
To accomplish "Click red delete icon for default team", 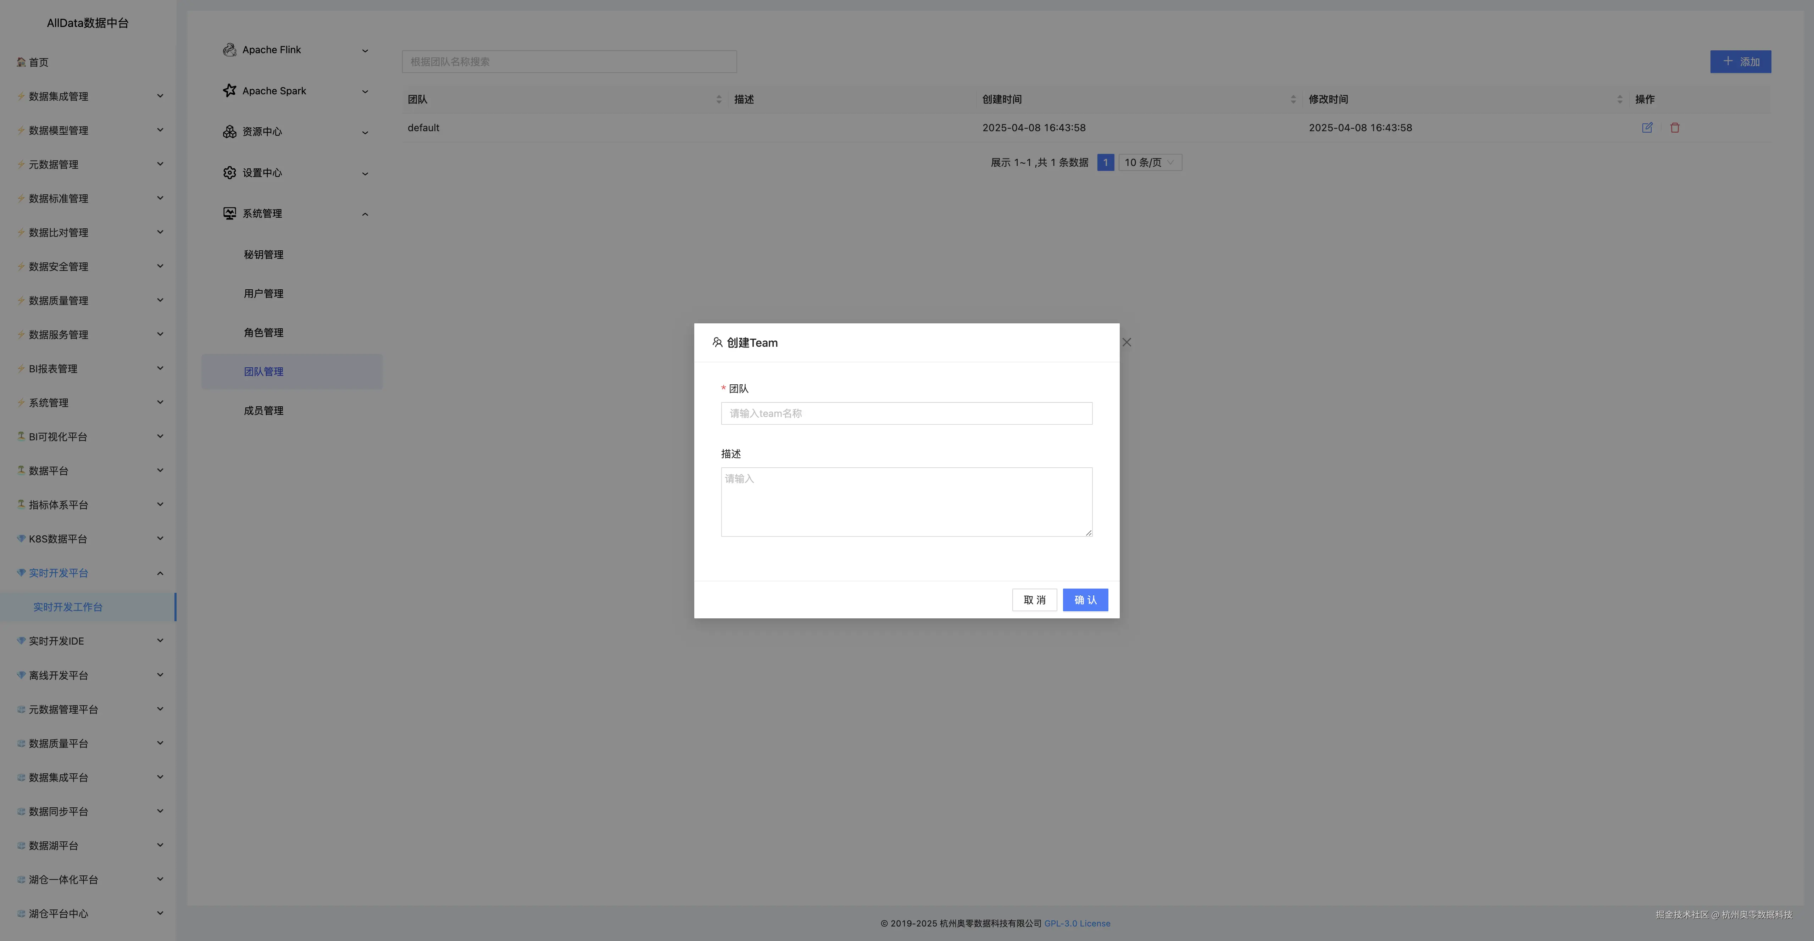I will click(1675, 128).
